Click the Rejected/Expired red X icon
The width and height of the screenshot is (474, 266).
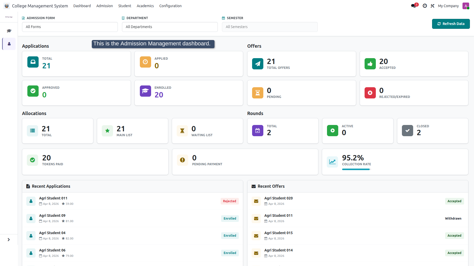point(370,93)
